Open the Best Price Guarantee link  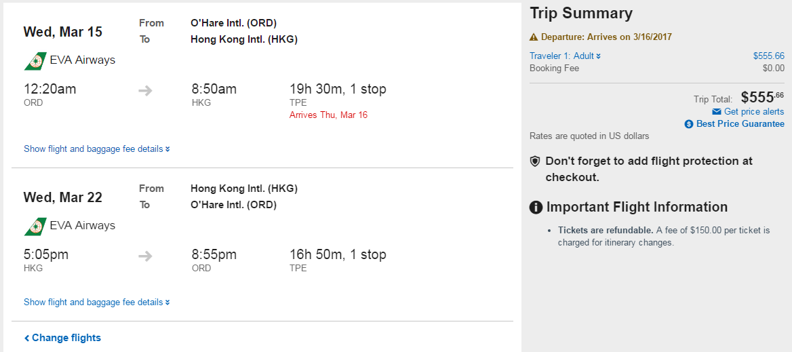click(740, 124)
